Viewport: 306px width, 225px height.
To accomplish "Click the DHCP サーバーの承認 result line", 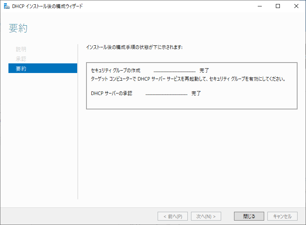I will coord(112,93).
